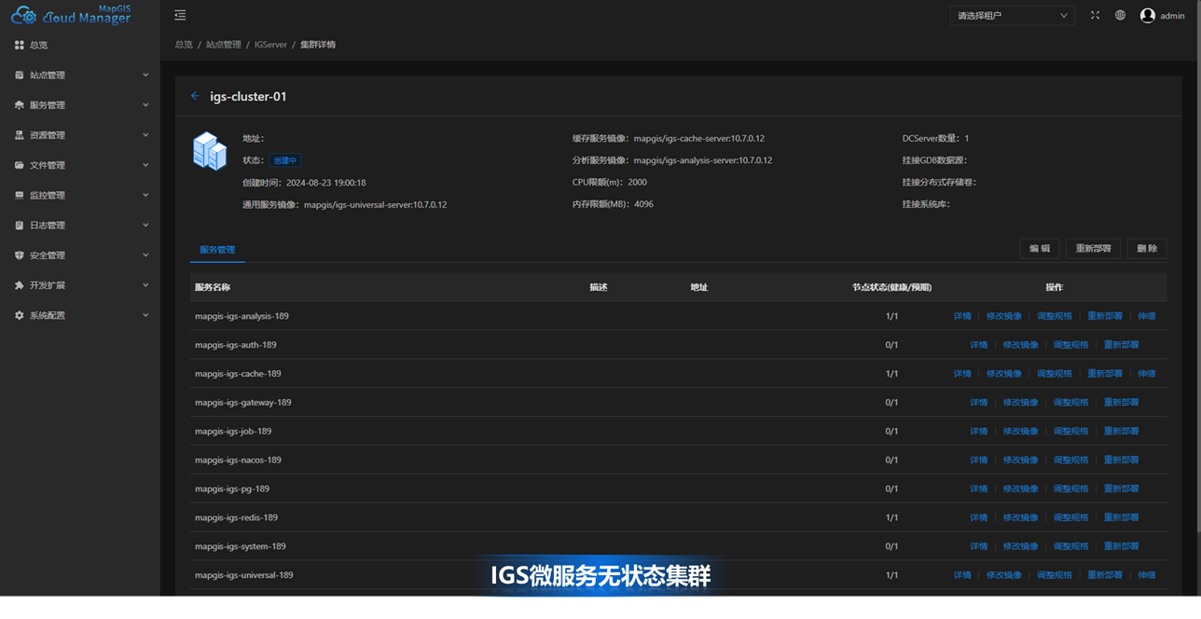Click the 0/1 status for mapgis-igs-pg-189

(x=891, y=488)
